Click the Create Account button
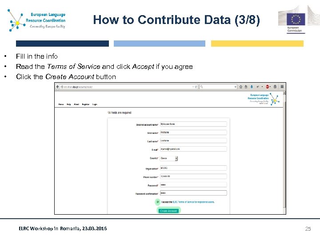Viewport: 320px width, 240px height. [168, 211]
